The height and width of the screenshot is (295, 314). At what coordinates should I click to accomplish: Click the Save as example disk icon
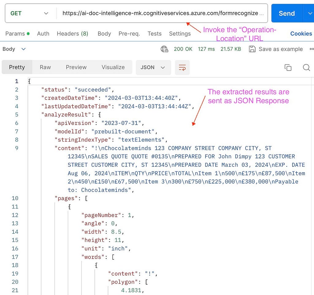252,49
